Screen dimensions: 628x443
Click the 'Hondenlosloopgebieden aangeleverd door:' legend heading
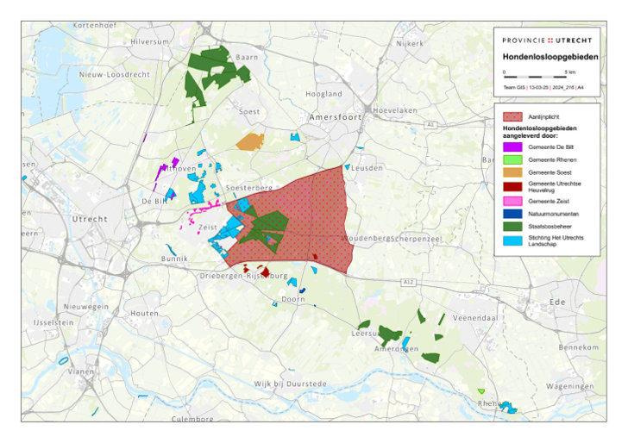tap(539, 132)
